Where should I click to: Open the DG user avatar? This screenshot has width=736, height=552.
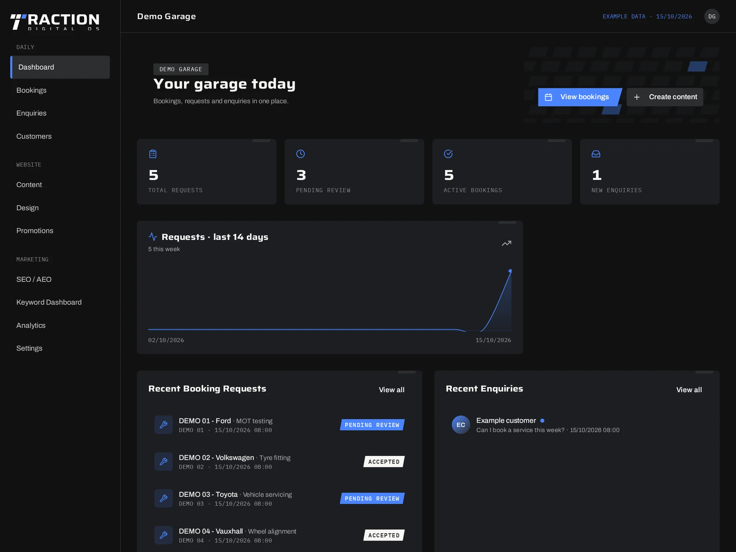click(712, 17)
